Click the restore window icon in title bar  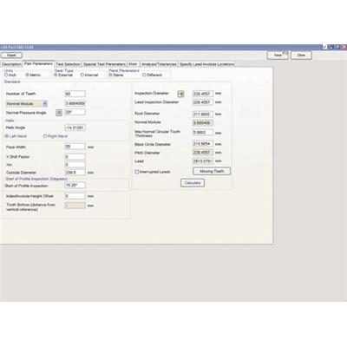[x=337, y=47]
